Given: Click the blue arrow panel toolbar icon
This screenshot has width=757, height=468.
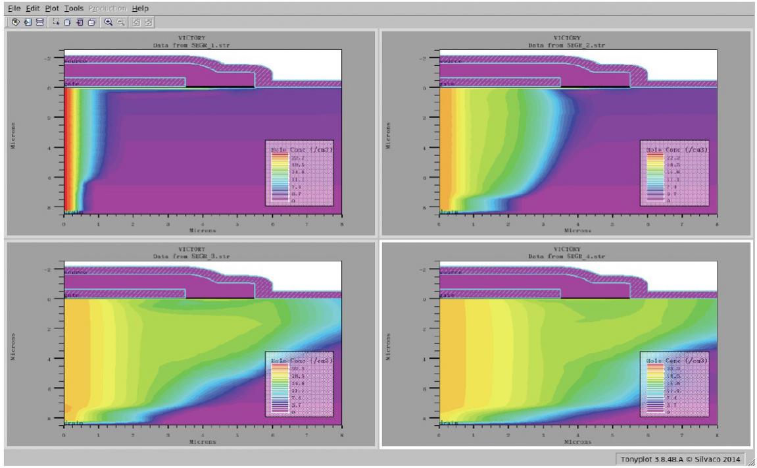Looking at the screenshot, I should tap(28, 22).
